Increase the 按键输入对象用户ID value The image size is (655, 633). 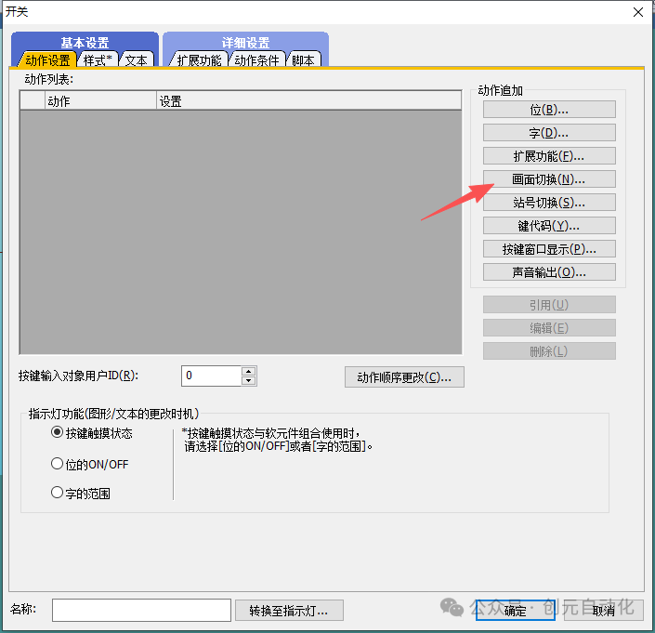[249, 371]
